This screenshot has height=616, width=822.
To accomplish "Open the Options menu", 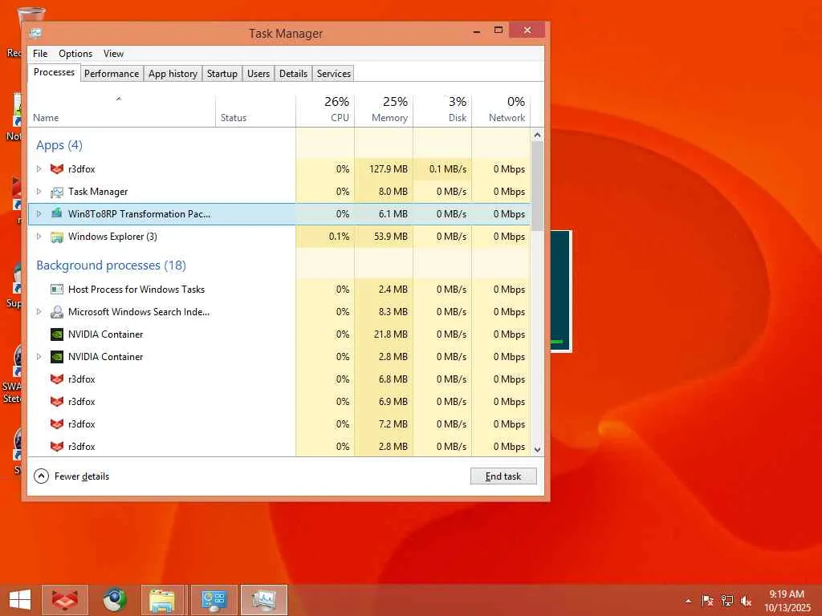I will click(75, 54).
